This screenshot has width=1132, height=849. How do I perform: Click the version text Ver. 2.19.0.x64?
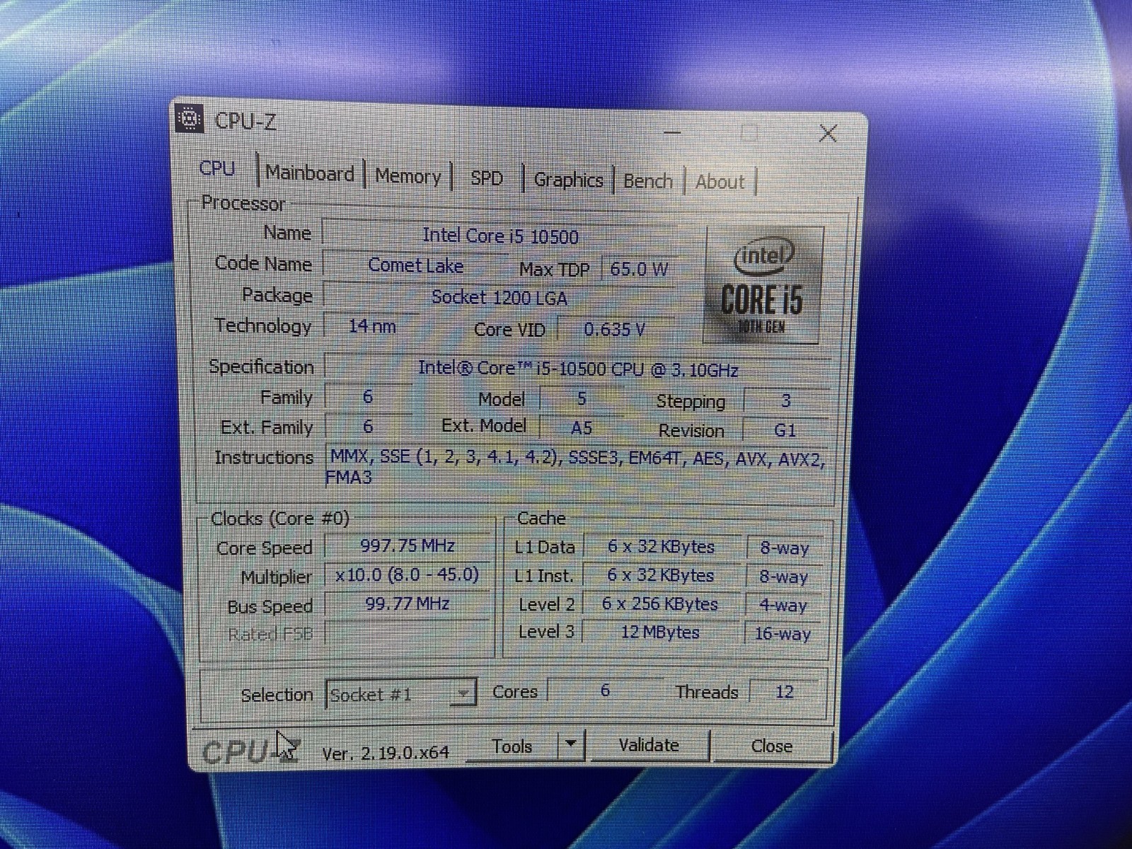(x=386, y=753)
